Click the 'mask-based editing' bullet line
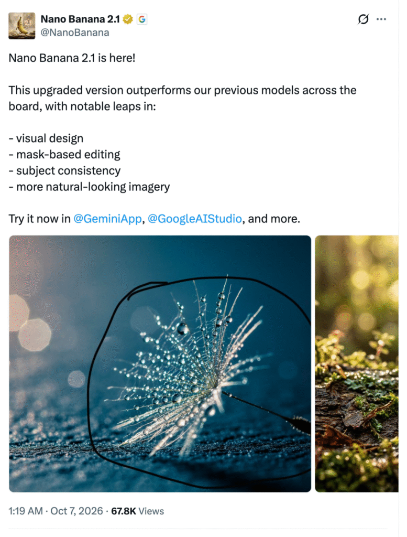Image resolution: width=407 pixels, height=537 pixels. pyautogui.click(x=64, y=155)
